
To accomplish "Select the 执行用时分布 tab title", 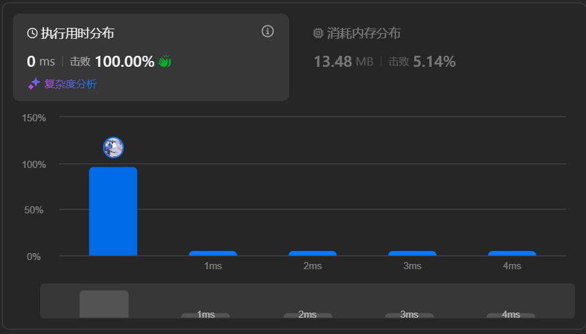I will point(77,33).
